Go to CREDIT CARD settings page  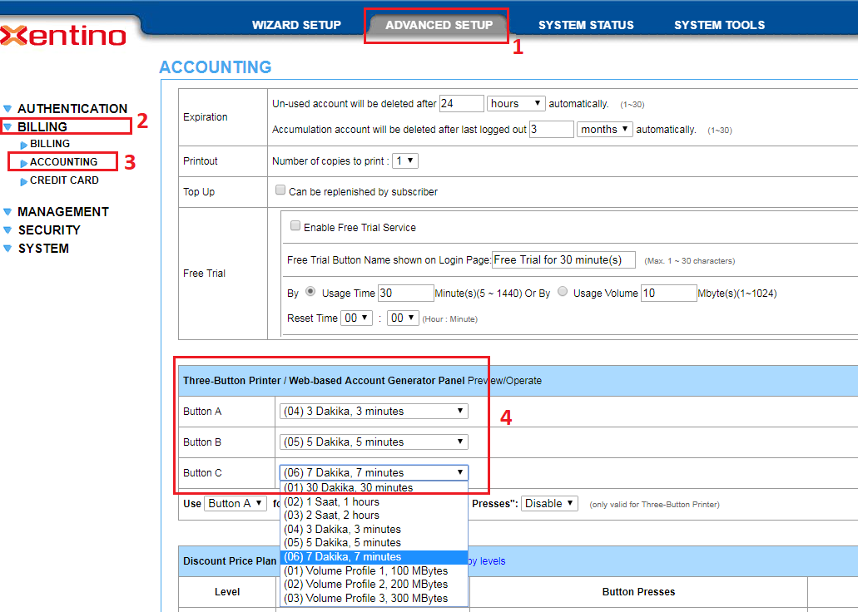(64, 180)
